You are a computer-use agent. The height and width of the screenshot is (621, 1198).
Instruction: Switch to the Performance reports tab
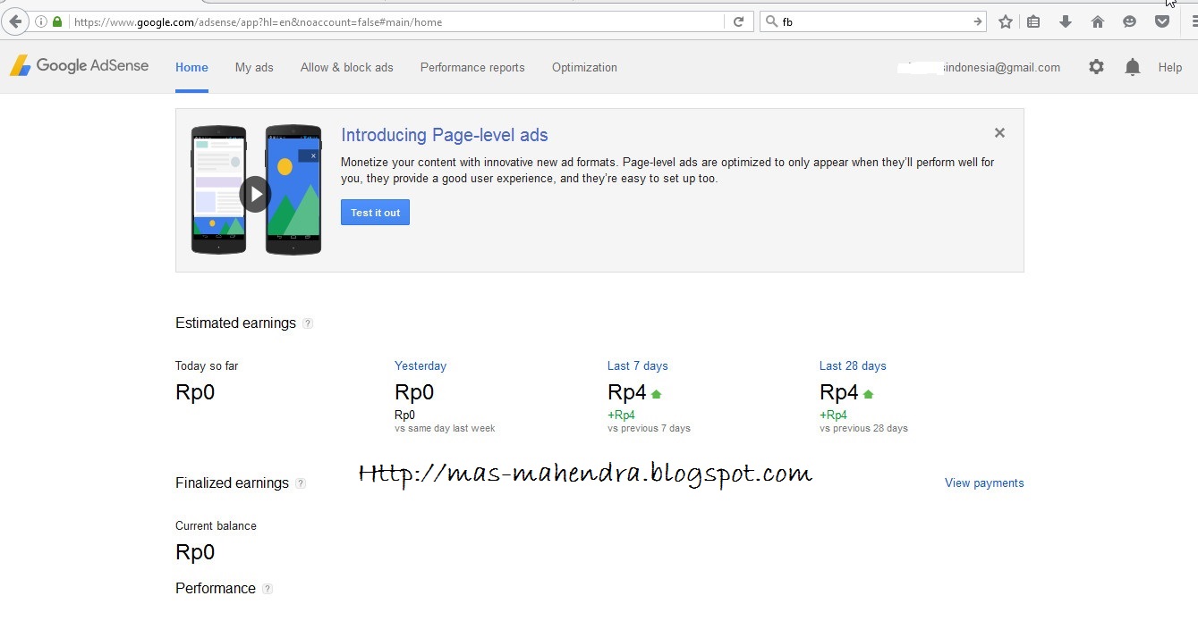tap(472, 67)
